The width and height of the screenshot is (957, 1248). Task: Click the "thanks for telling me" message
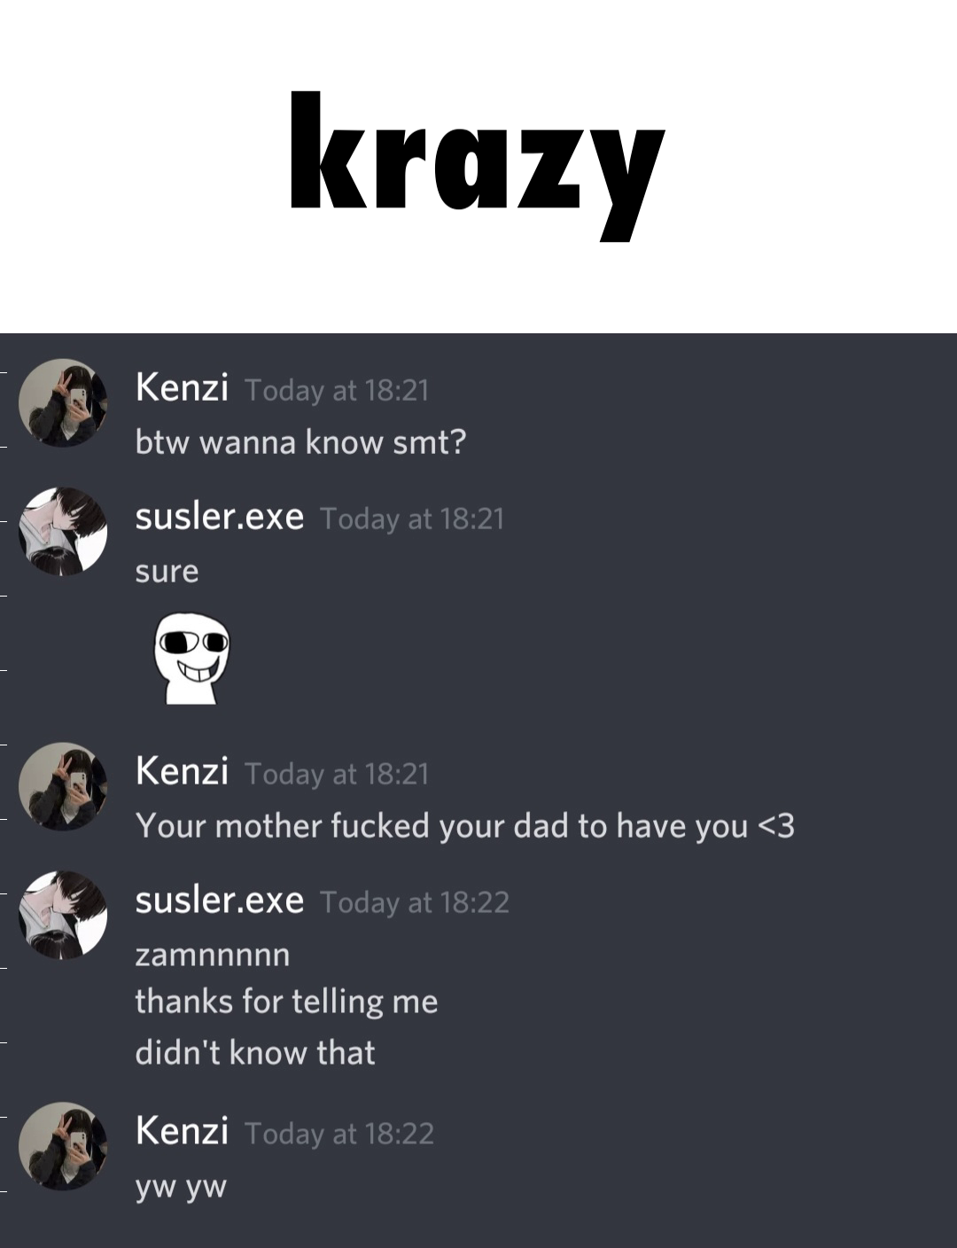click(x=286, y=1002)
